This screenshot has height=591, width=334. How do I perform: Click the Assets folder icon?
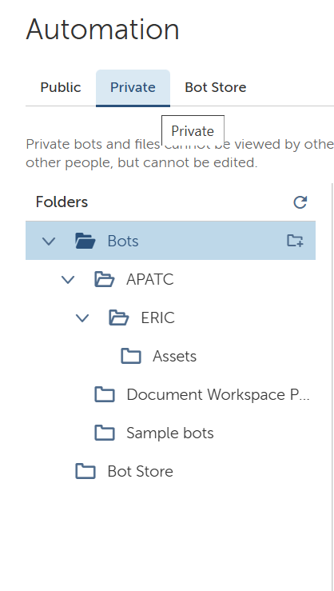[131, 356]
